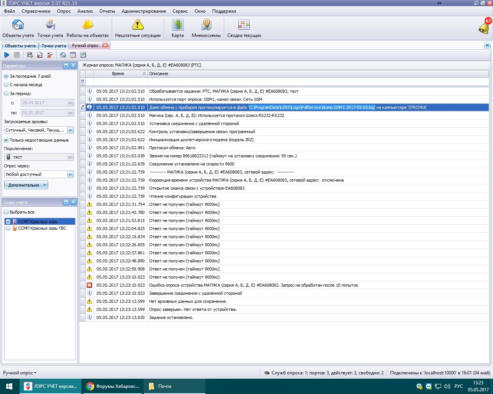Image resolution: width=493 pixels, height=394 pixels.
Task: Select the Нет архивных данных для сохранения row
Action: 284,301
